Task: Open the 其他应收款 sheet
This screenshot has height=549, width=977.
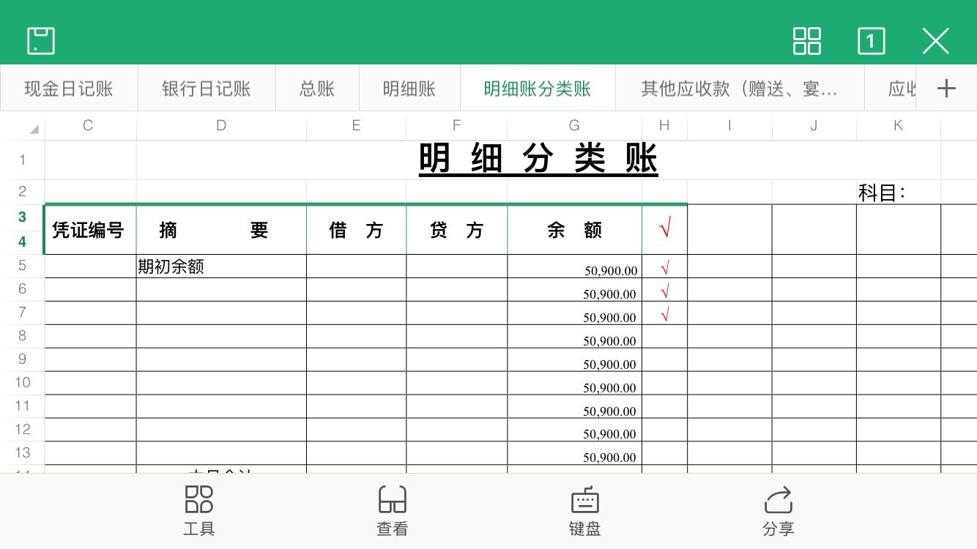Action: click(x=739, y=88)
